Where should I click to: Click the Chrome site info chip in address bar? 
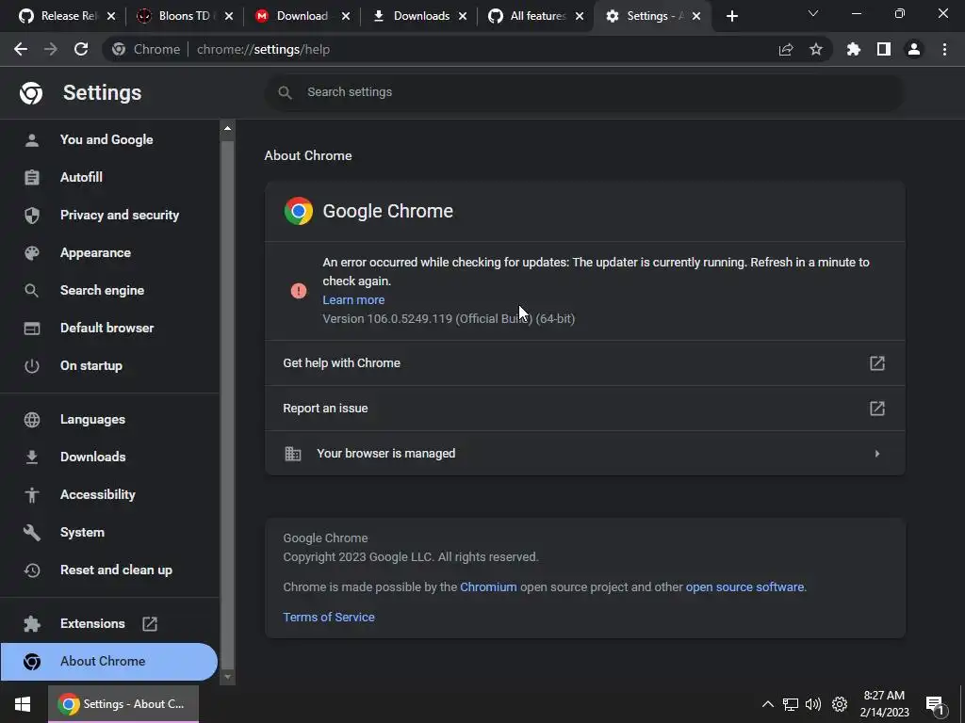coord(146,49)
